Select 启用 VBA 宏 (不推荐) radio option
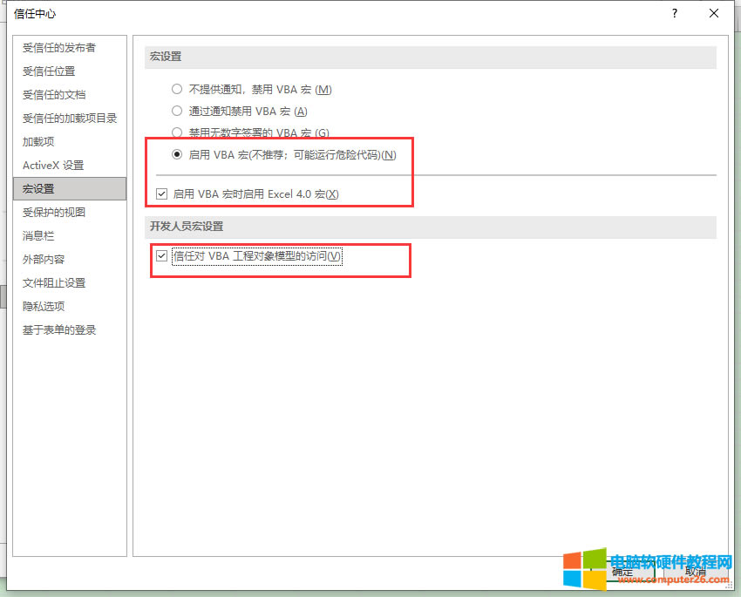The height and width of the screenshot is (597, 741). (x=177, y=155)
